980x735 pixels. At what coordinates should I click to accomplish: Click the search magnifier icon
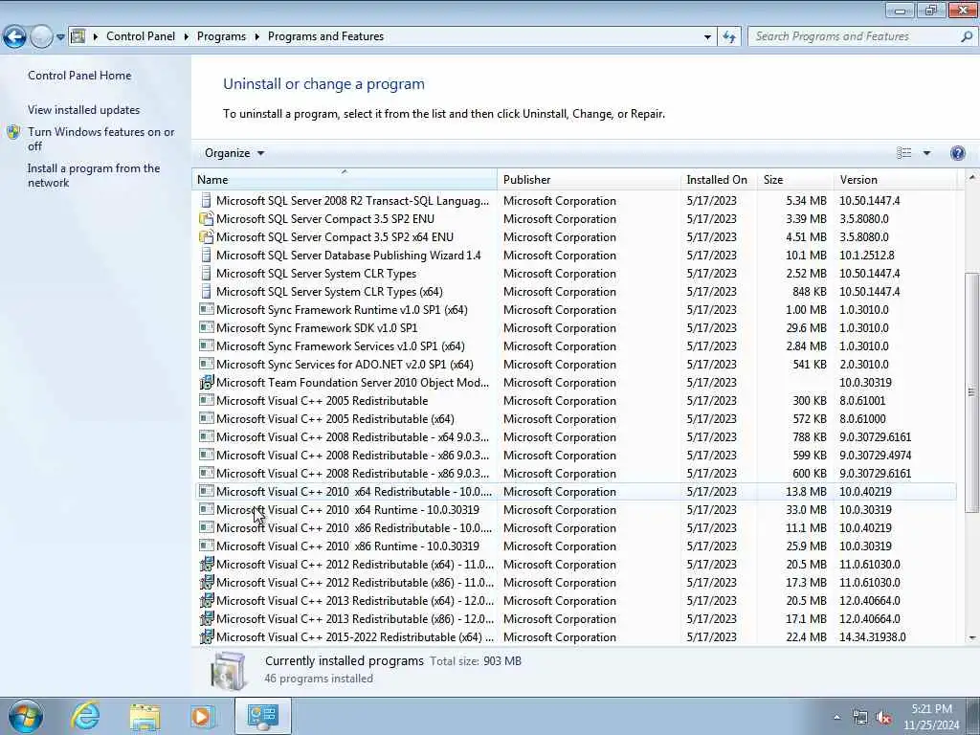pyautogui.click(x=966, y=36)
